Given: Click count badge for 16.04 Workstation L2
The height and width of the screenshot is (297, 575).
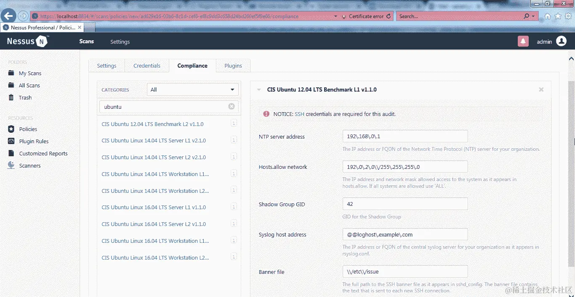Looking at the screenshot, I should pos(234,257).
